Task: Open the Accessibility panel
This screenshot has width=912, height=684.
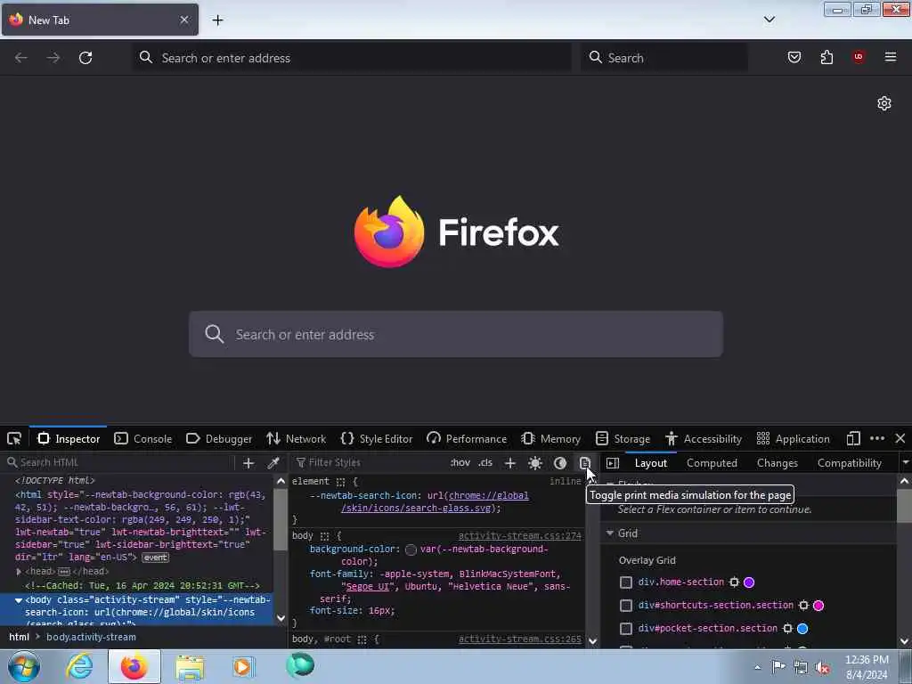Action: coord(704,438)
